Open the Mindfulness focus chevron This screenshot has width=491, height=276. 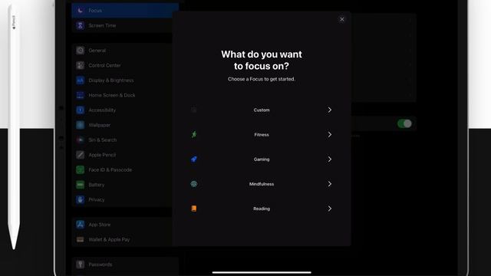coord(330,184)
